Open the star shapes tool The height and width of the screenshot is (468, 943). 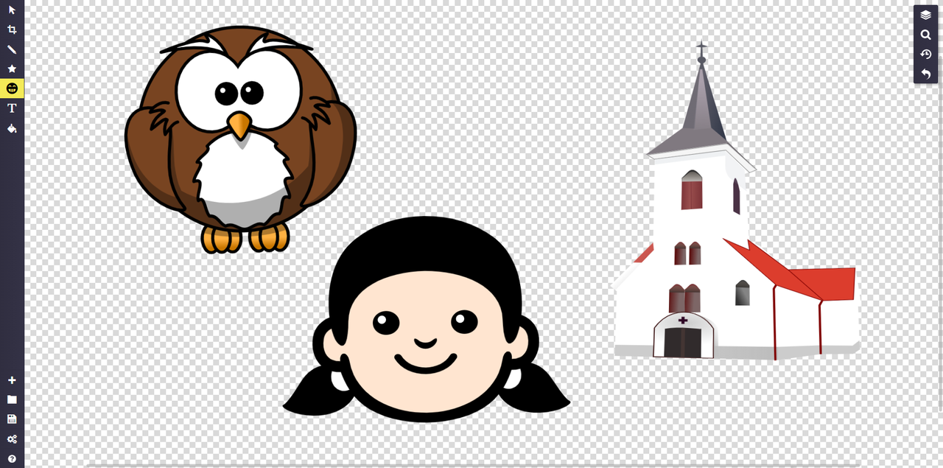coord(12,69)
